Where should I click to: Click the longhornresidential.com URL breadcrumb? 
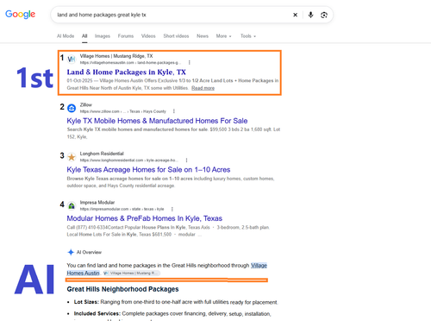tap(129, 160)
